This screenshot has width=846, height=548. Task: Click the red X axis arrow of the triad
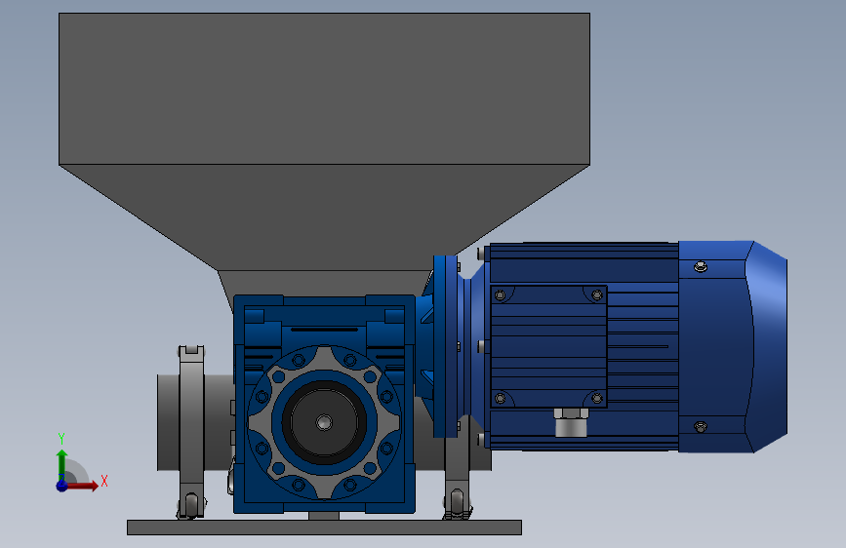click(82, 486)
